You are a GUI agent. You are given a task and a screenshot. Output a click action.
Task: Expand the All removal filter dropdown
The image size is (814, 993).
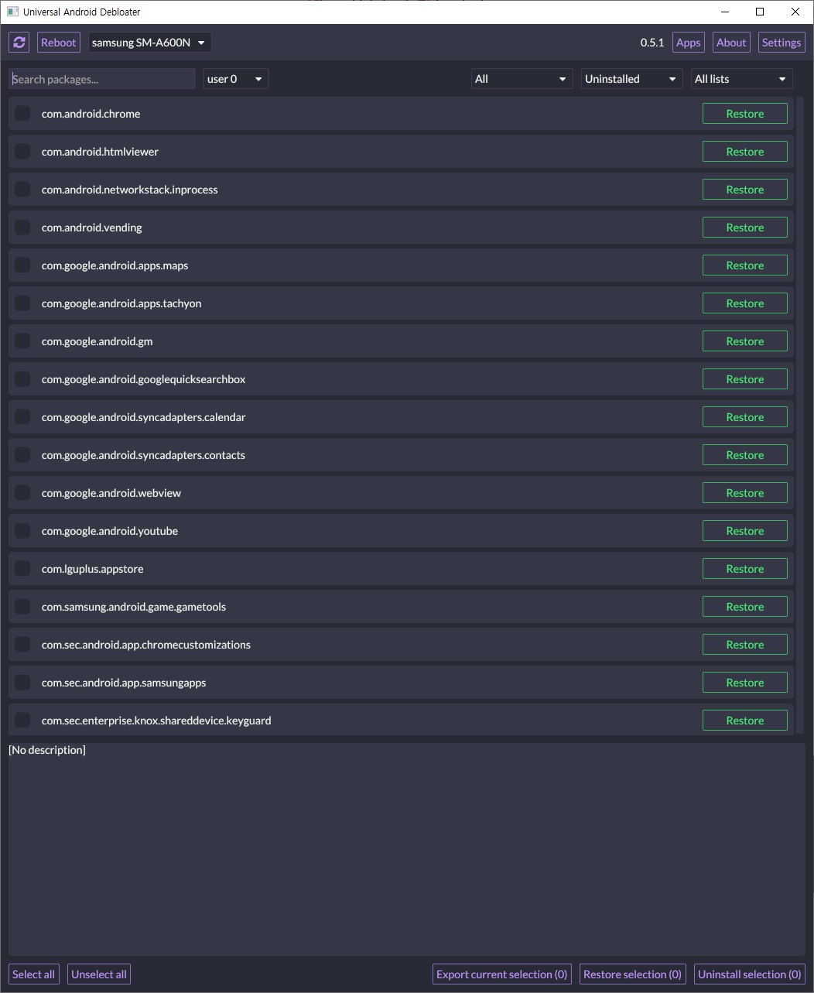(522, 79)
